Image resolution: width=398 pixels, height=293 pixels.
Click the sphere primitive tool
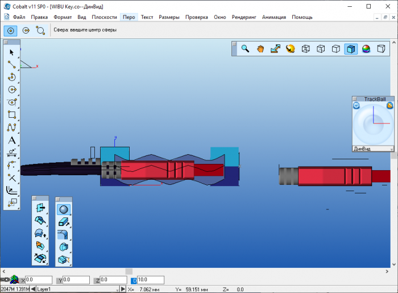[64, 209]
